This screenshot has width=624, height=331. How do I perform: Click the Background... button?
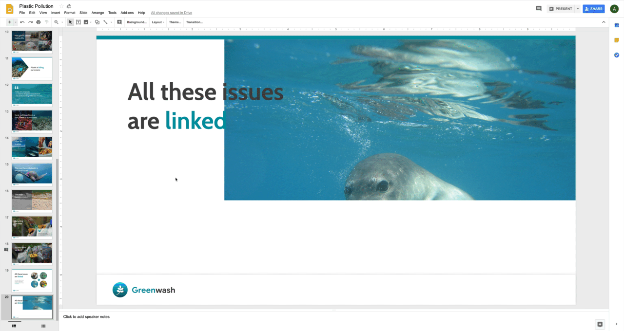(136, 22)
